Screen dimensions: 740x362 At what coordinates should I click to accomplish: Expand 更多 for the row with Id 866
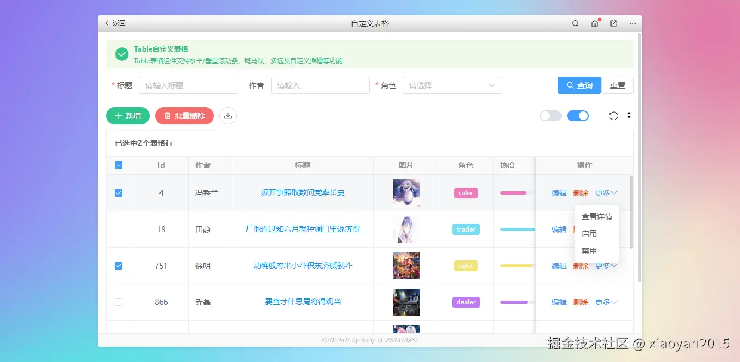tap(606, 302)
